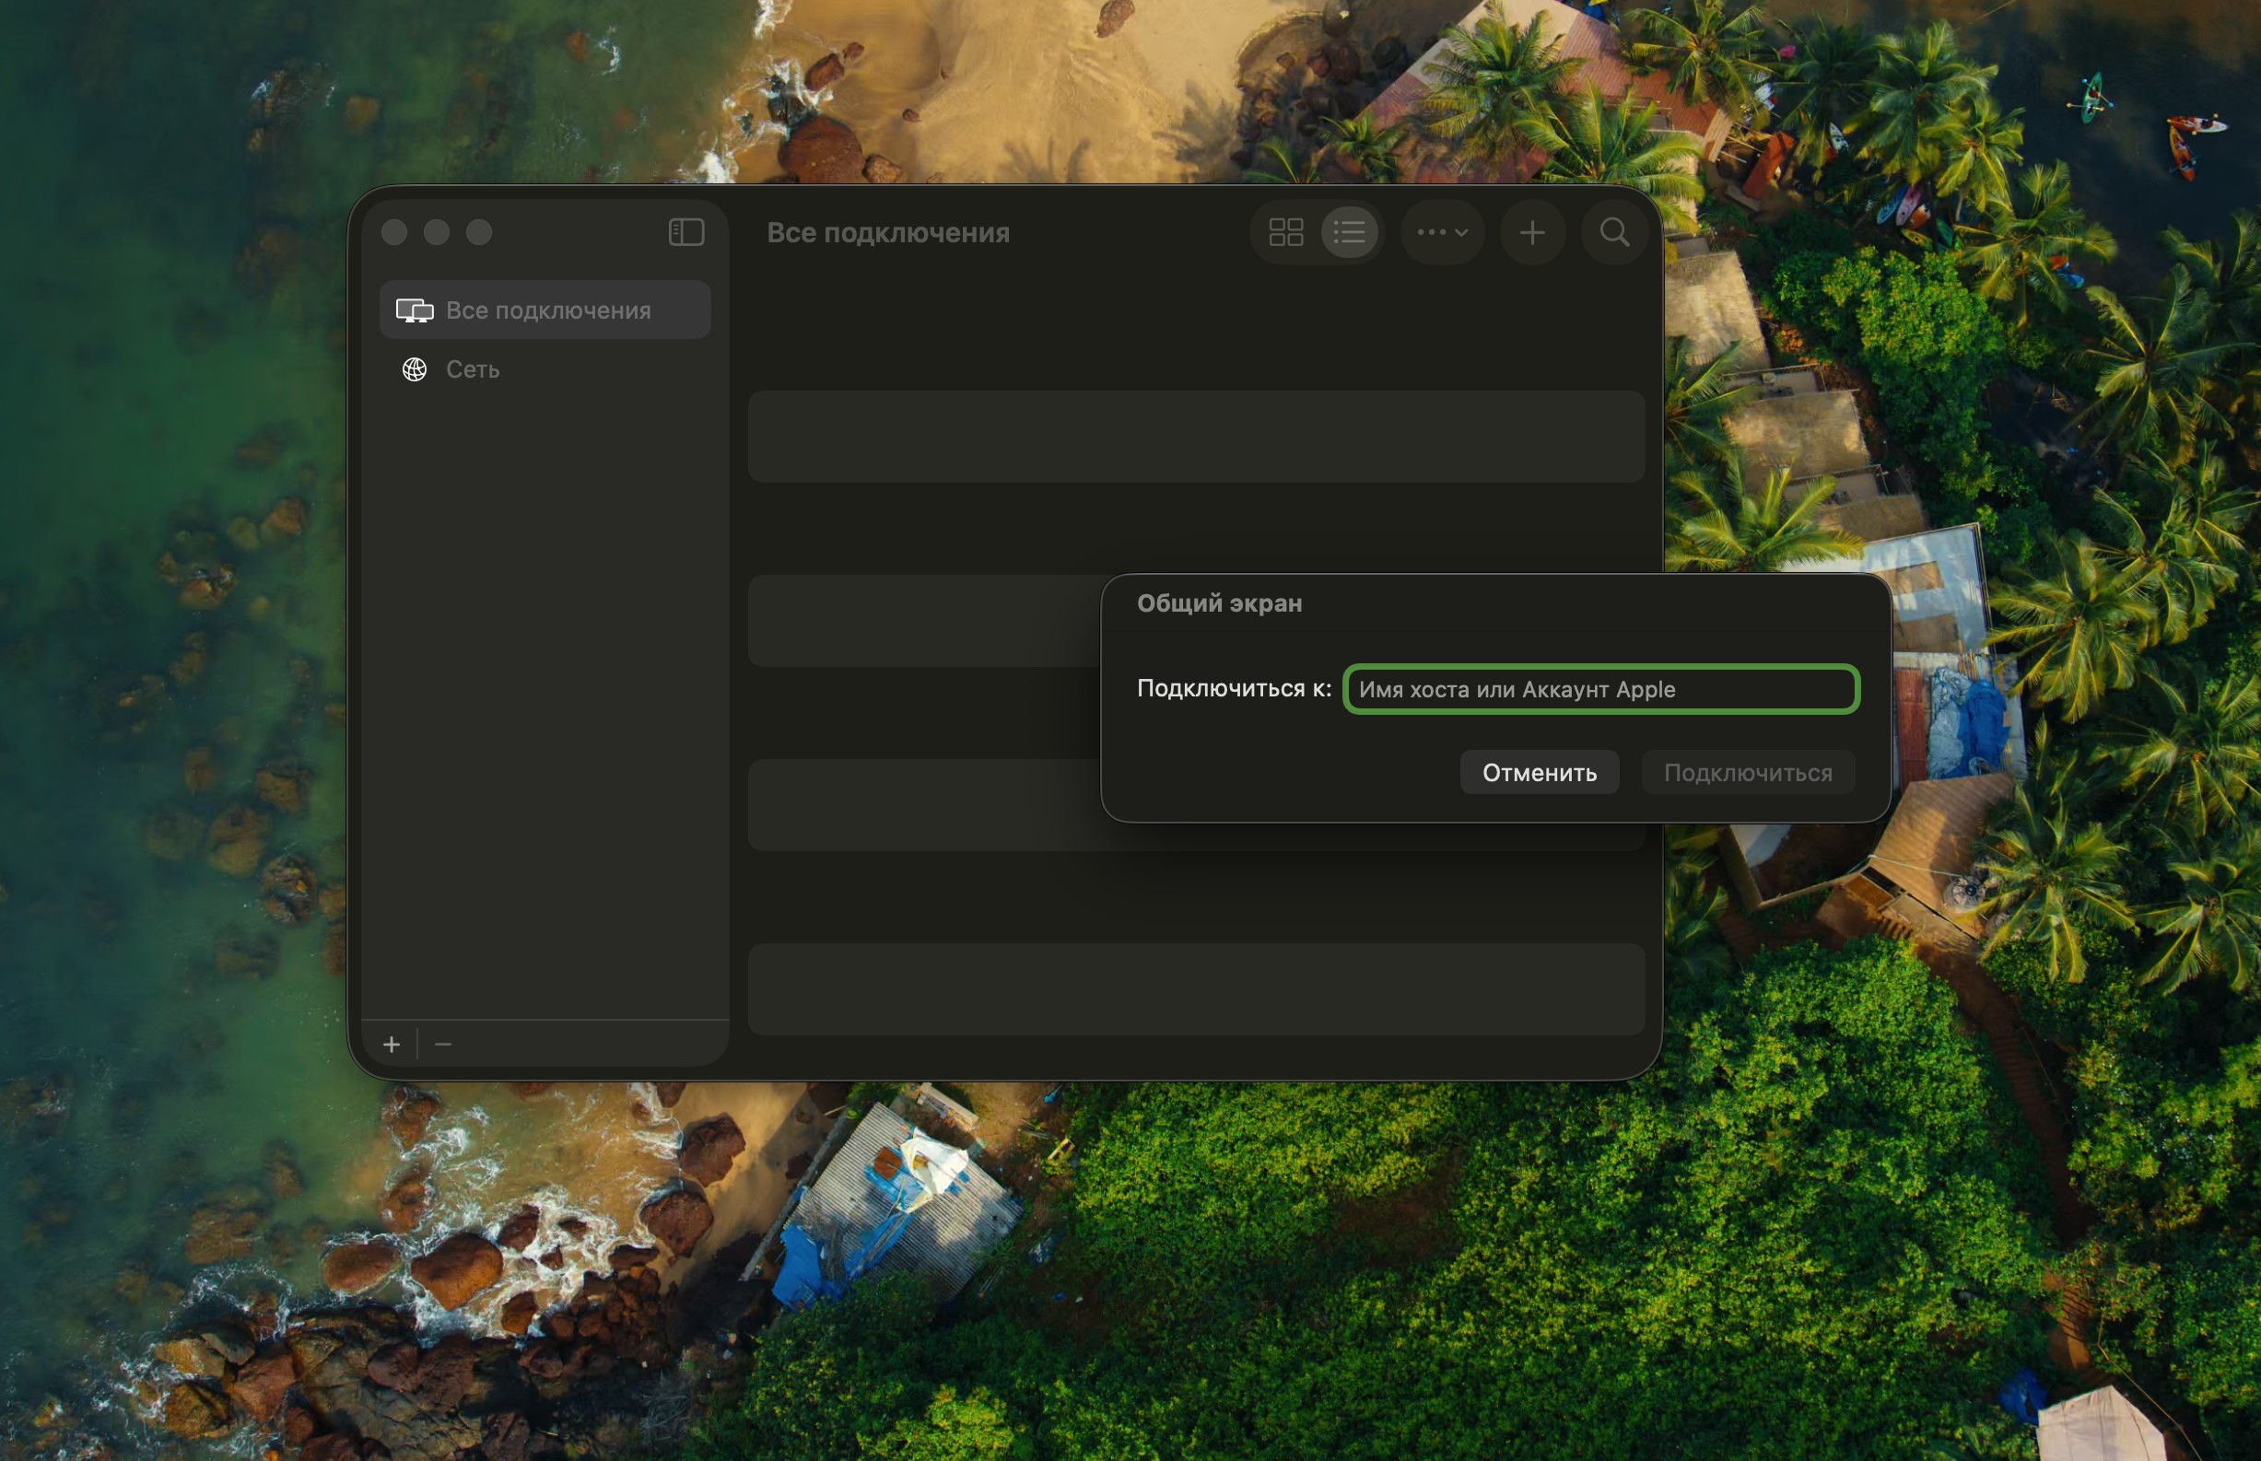The height and width of the screenshot is (1461, 2261).
Task: Open search with the magnifier icon
Action: pyautogui.click(x=1614, y=232)
